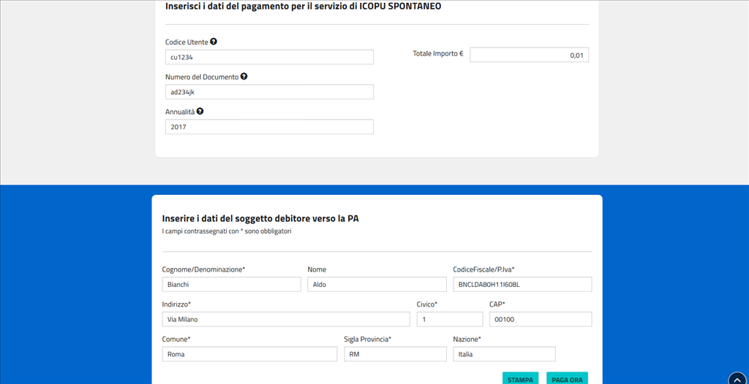The height and width of the screenshot is (384, 749).
Task: Click the CAP field showing 00100
Action: pos(540,319)
